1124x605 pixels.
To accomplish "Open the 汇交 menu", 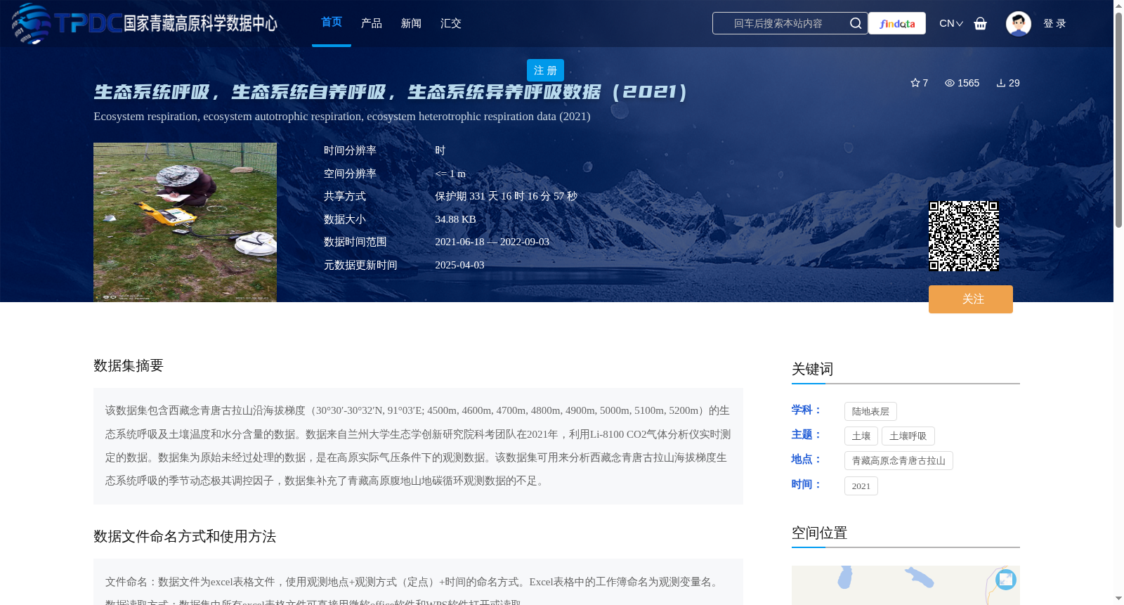I will coord(451,23).
